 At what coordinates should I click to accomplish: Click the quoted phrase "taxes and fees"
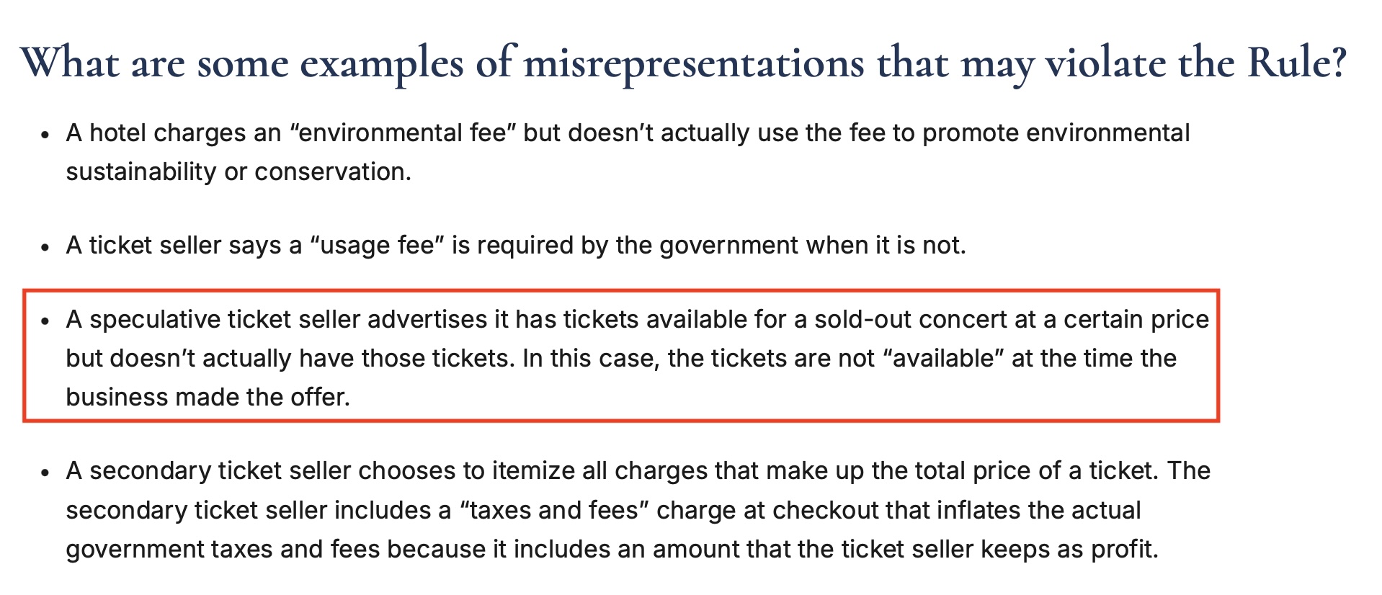pyautogui.click(x=554, y=510)
